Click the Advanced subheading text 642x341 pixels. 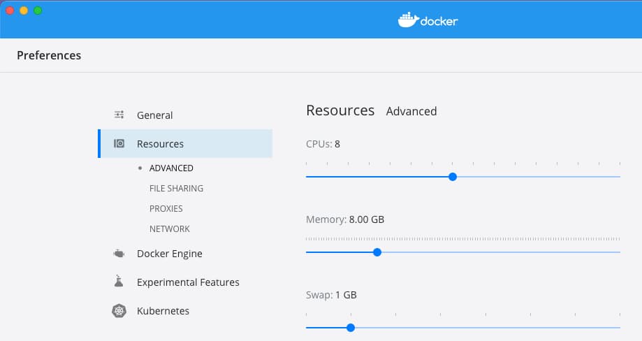411,111
